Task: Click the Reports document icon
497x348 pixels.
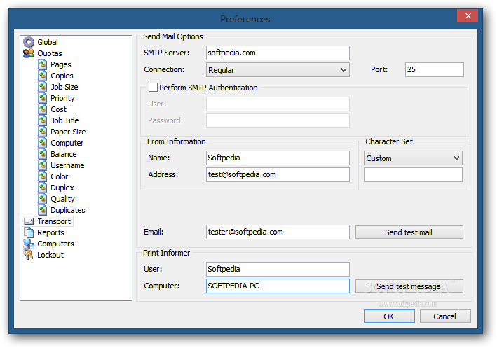Action: pos(29,232)
